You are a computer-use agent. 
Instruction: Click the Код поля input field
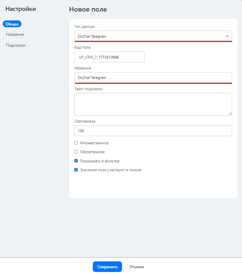pos(109,57)
